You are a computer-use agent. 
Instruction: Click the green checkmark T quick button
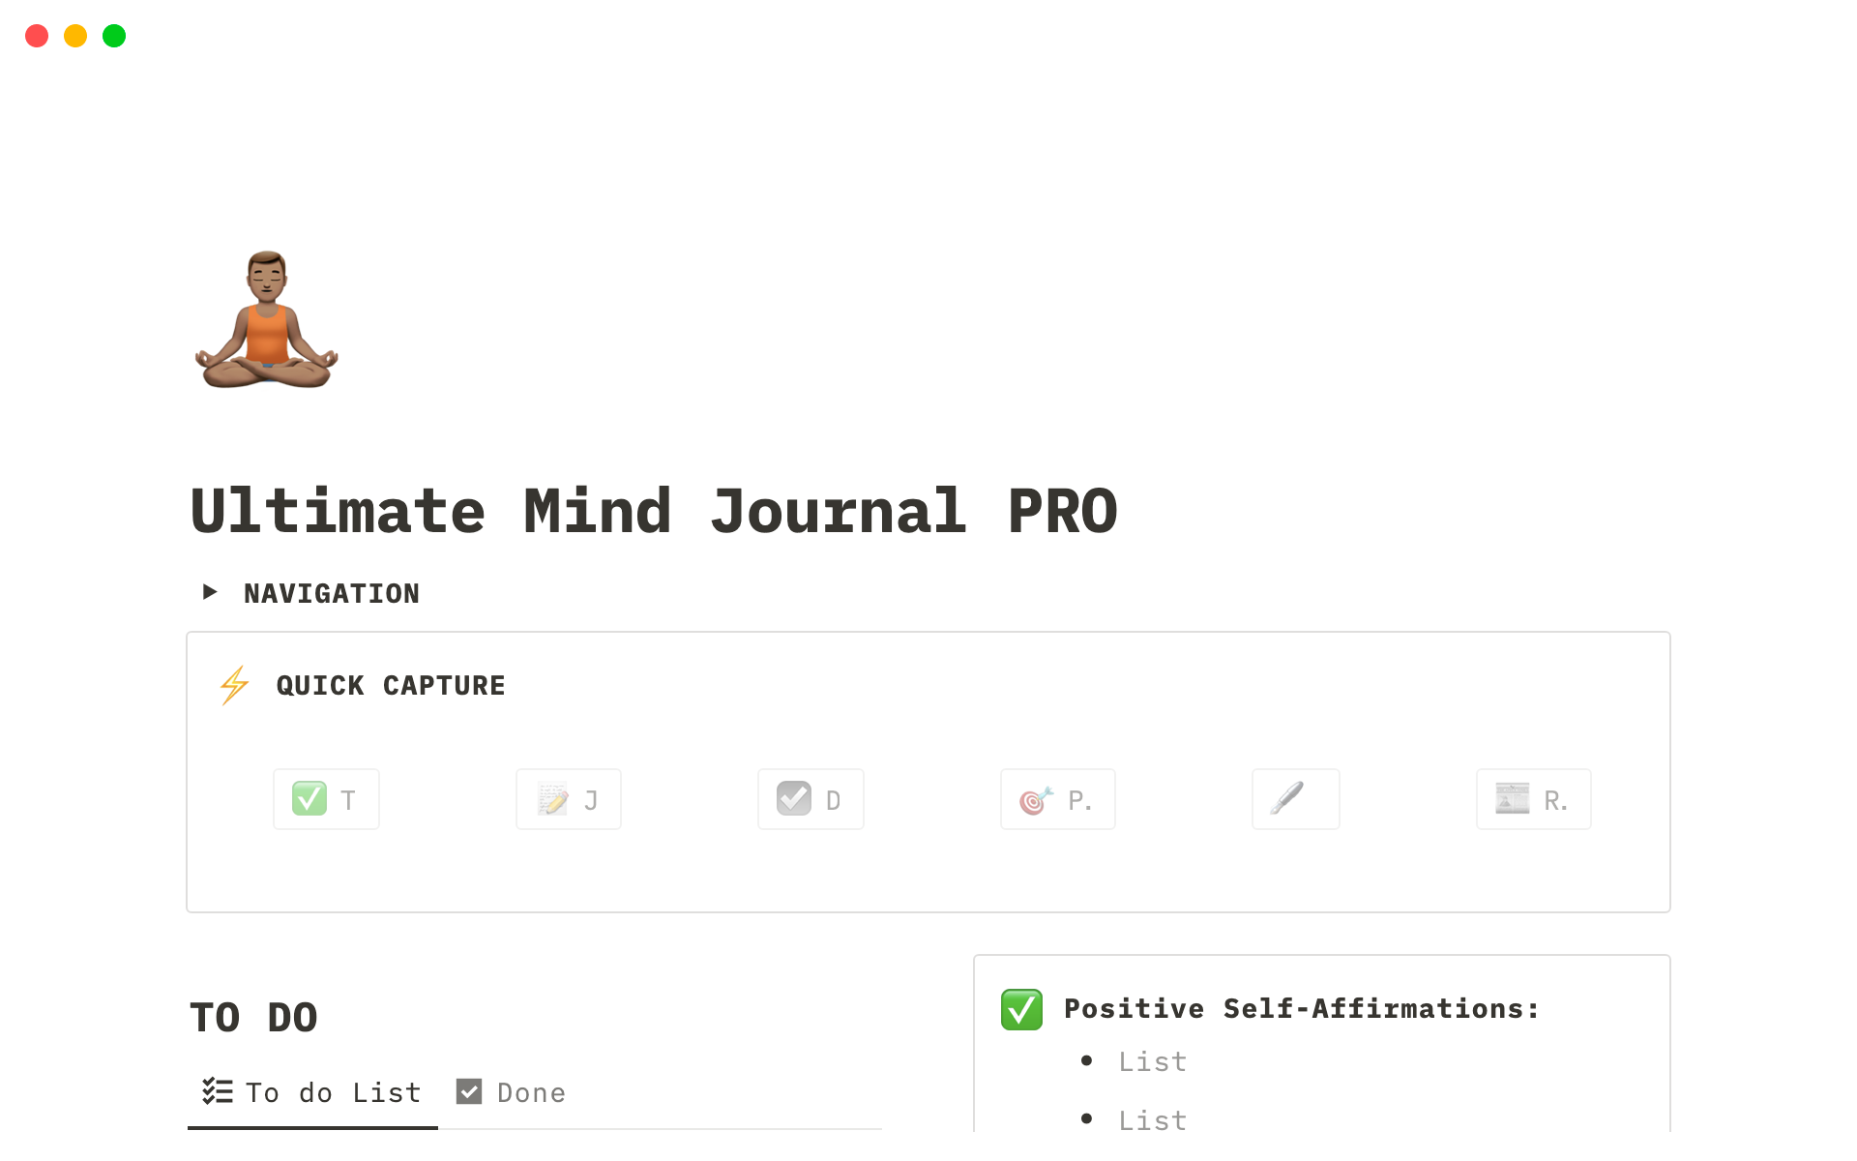click(326, 799)
